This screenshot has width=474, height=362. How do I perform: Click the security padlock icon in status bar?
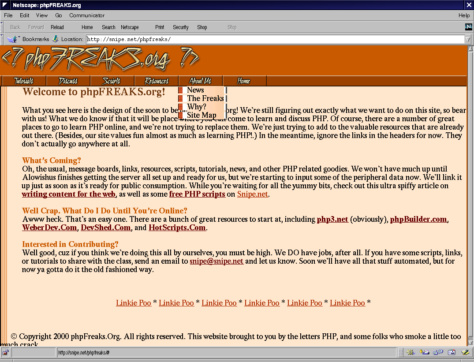tap(5, 352)
